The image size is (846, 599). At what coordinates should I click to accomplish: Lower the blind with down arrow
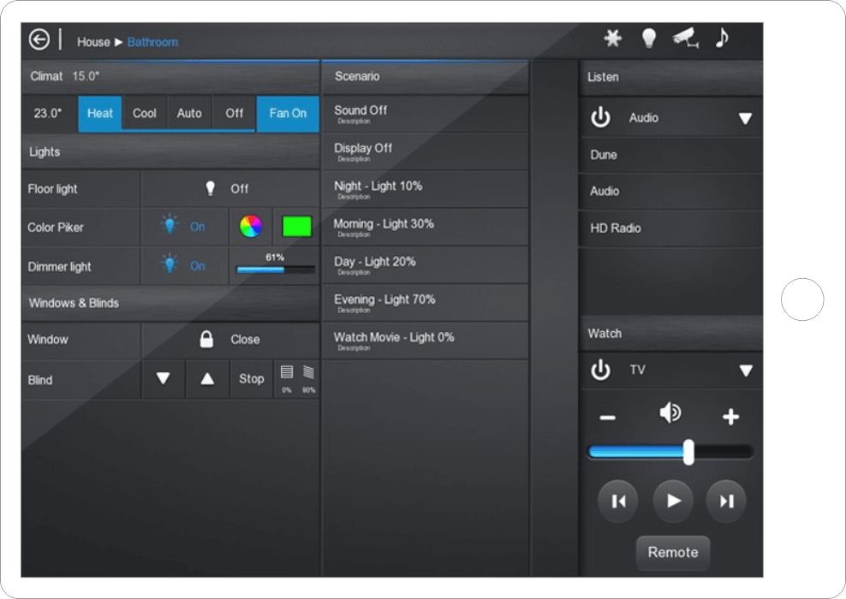[x=163, y=379]
